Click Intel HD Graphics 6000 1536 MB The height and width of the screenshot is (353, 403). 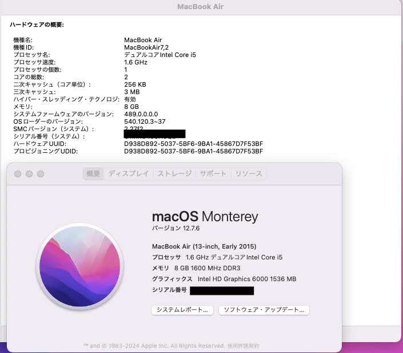[x=247, y=279]
